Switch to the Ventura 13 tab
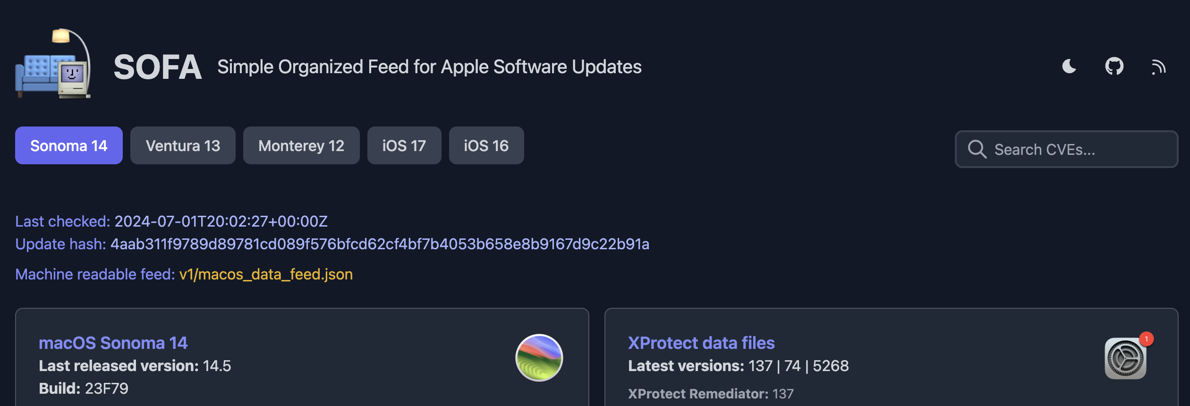This screenshot has width=1190, height=406. [x=183, y=145]
